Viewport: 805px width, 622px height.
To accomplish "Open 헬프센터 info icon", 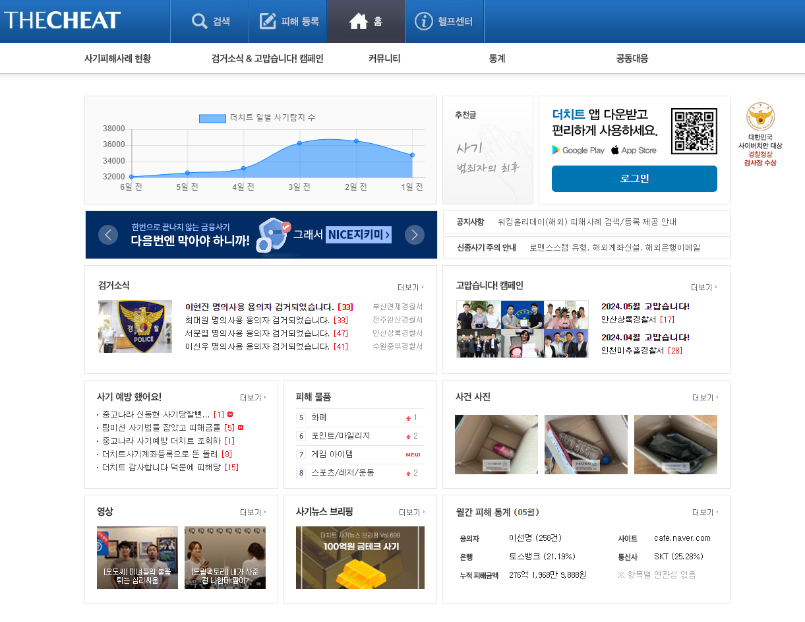I will (424, 21).
